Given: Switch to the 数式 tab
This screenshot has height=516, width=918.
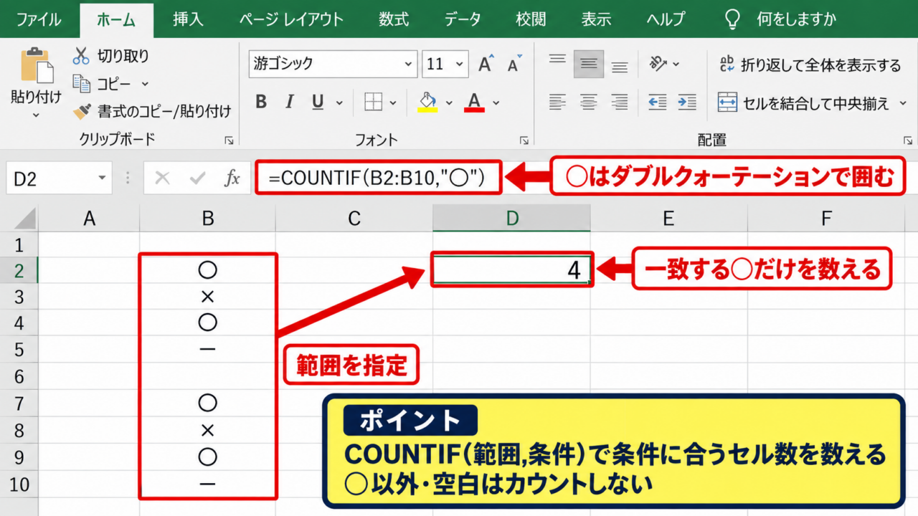Looking at the screenshot, I should tap(394, 19).
